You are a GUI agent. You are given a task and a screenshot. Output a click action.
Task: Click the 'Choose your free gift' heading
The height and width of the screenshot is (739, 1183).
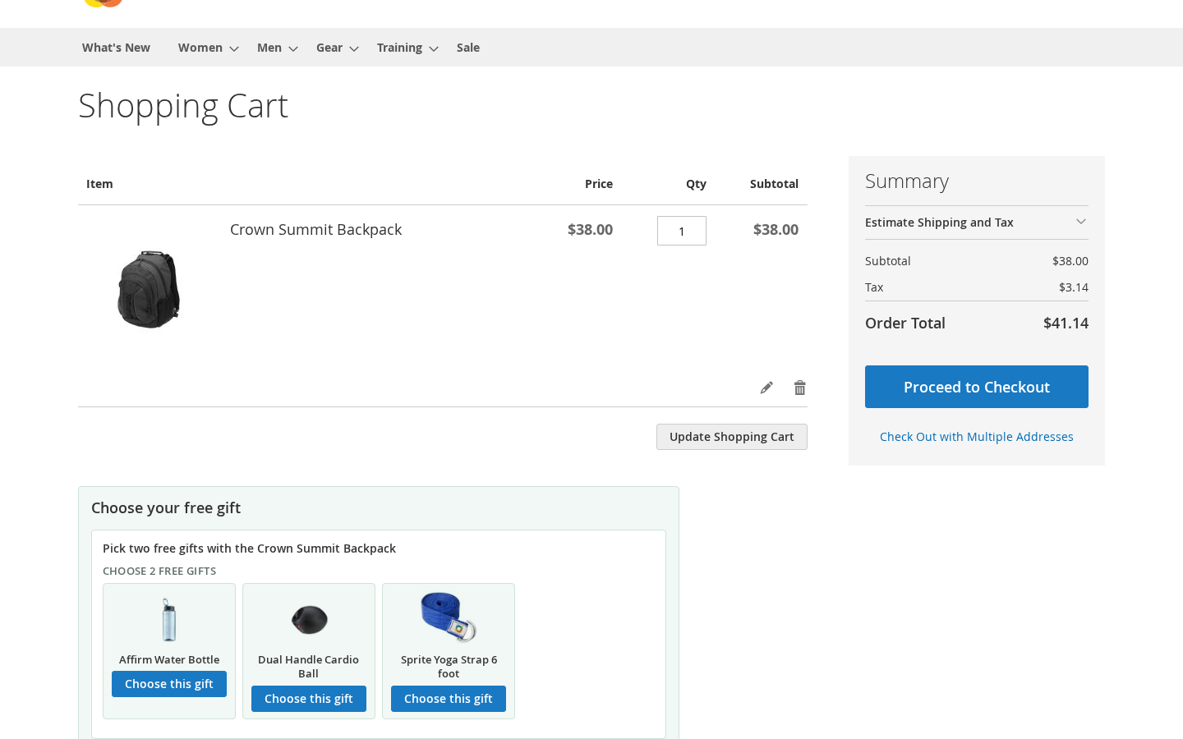click(166, 508)
